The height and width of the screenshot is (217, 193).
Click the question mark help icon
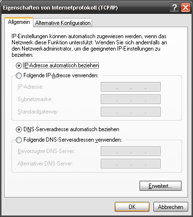pos(174,8)
